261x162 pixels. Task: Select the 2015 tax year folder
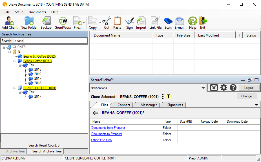click(38, 69)
